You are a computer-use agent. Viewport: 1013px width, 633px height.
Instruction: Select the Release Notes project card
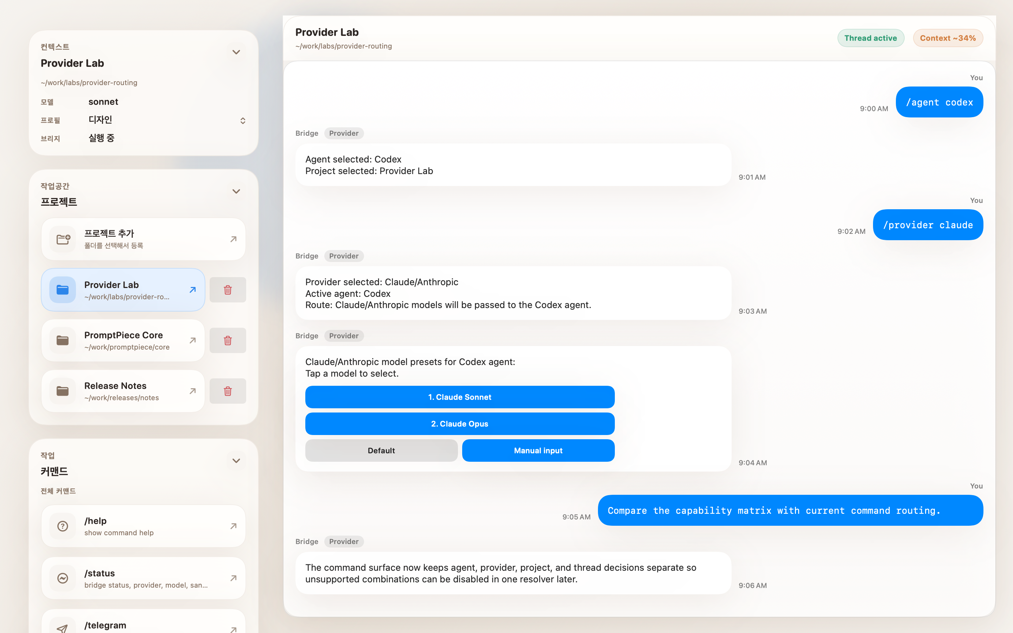point(123,391)
